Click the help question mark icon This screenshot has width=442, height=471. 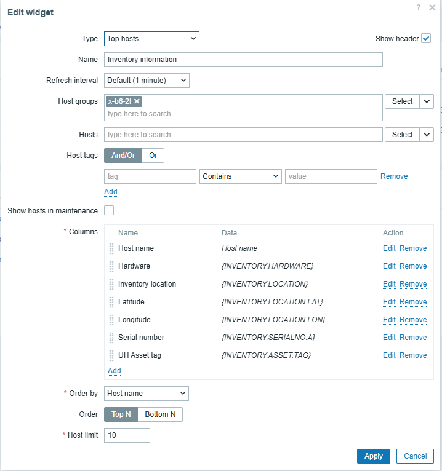(x=419, y=7)
